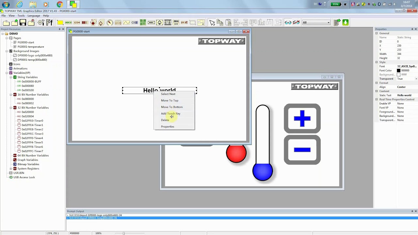Click the white Background color swatch
The image size is (418, 235).
[398, 75]
